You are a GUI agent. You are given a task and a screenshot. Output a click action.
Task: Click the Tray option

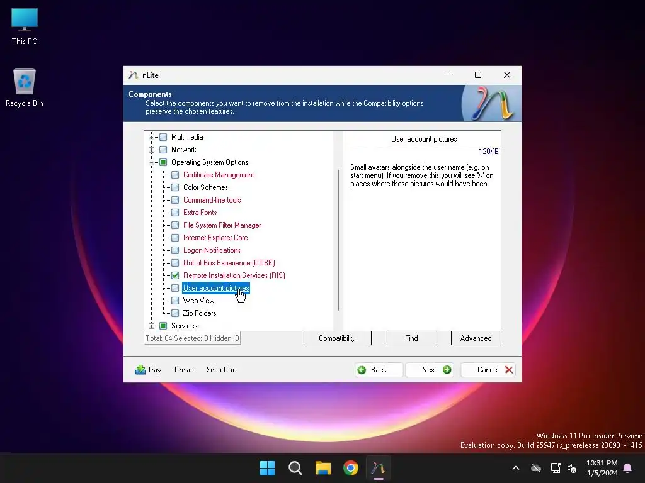[149, 370]
